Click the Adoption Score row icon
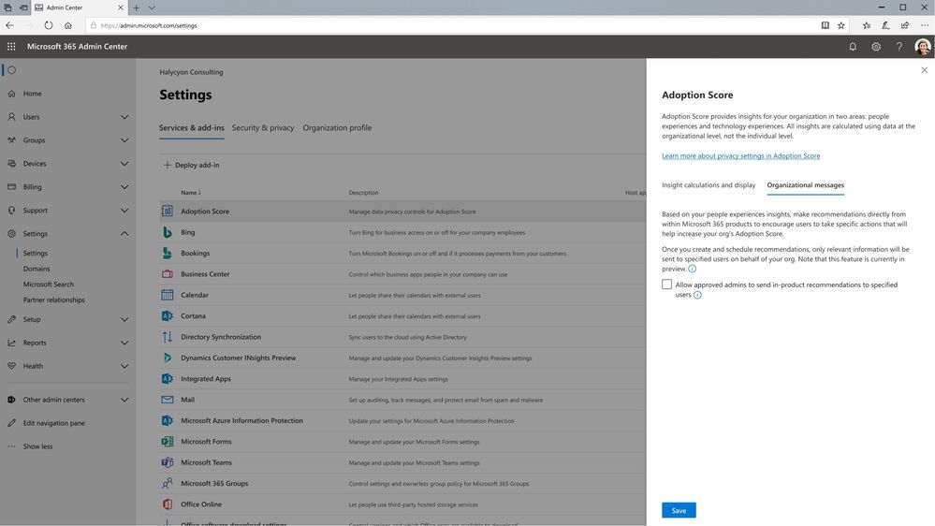 [x=168, y=212]
